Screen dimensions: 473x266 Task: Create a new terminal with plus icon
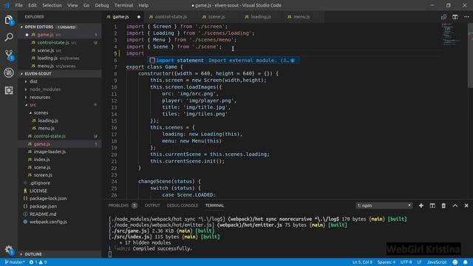point(421,205)
